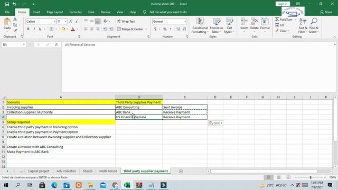
Task: Click Merge & Center button
Action: coord(130,29)
